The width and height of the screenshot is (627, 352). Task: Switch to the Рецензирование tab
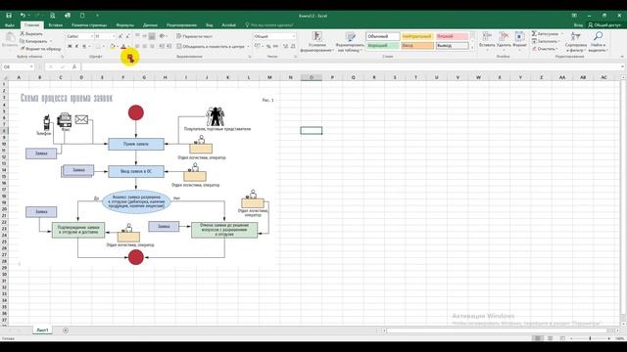click(x=181, y=25)
